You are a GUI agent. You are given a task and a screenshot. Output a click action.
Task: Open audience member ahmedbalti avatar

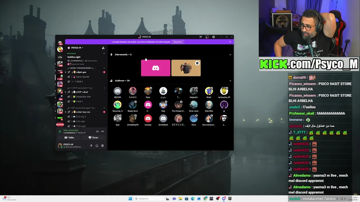[x=163, y=118]
